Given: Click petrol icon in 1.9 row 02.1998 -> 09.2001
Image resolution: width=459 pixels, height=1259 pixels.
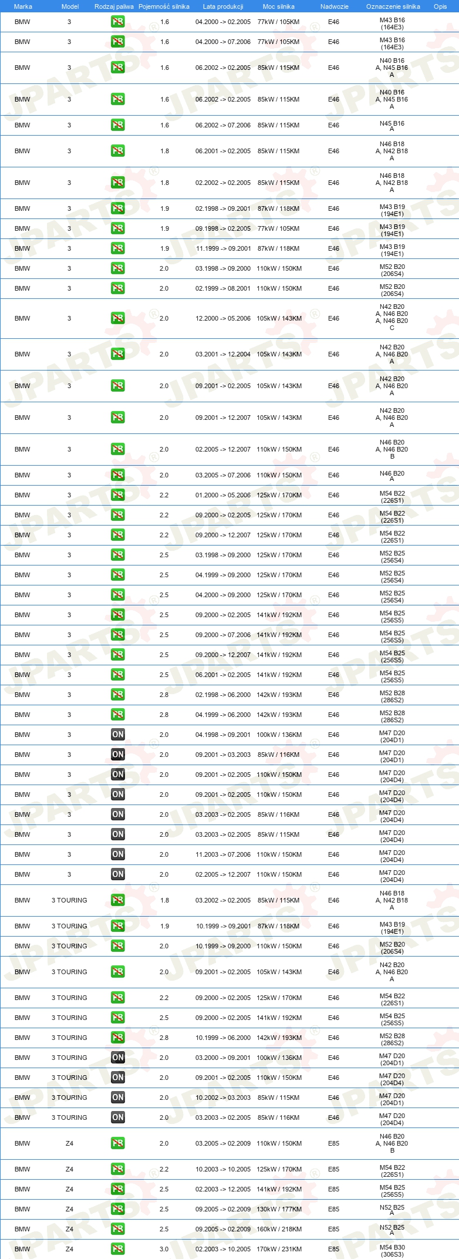Looking at the screenshot, I should 117,208.
